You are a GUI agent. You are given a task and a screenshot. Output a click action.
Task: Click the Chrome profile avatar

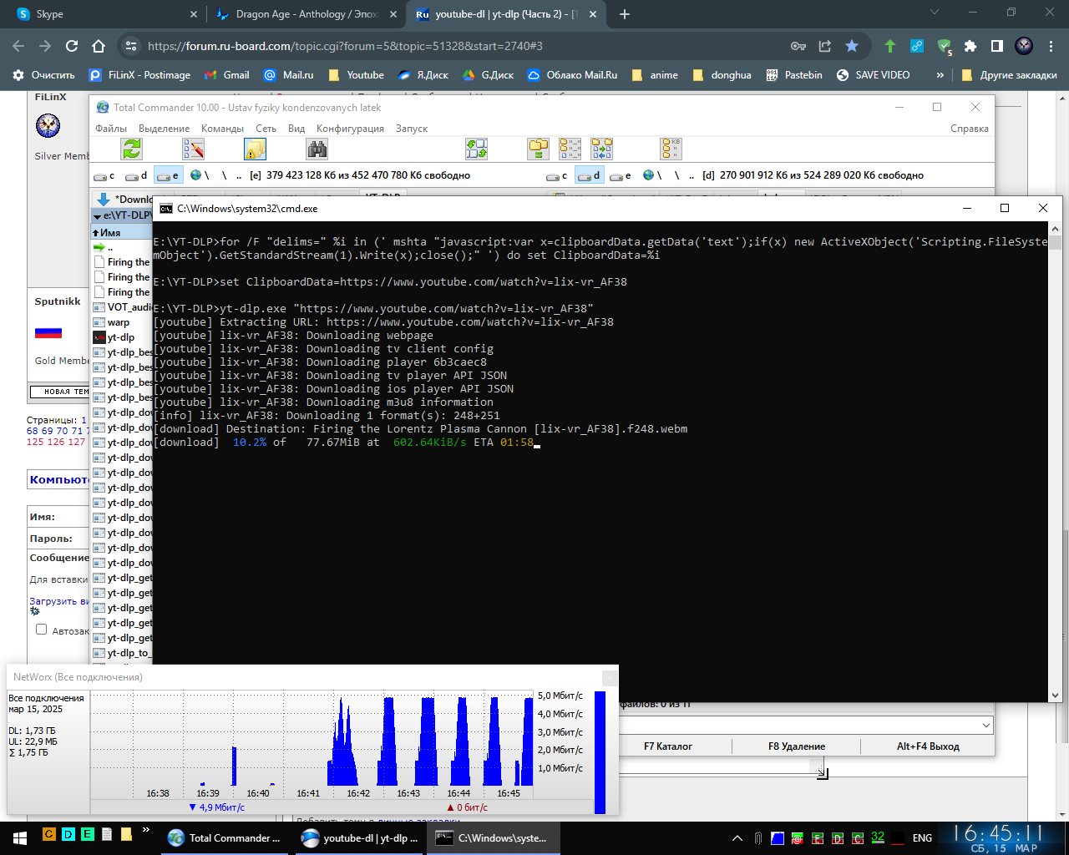coord(1024,46)
